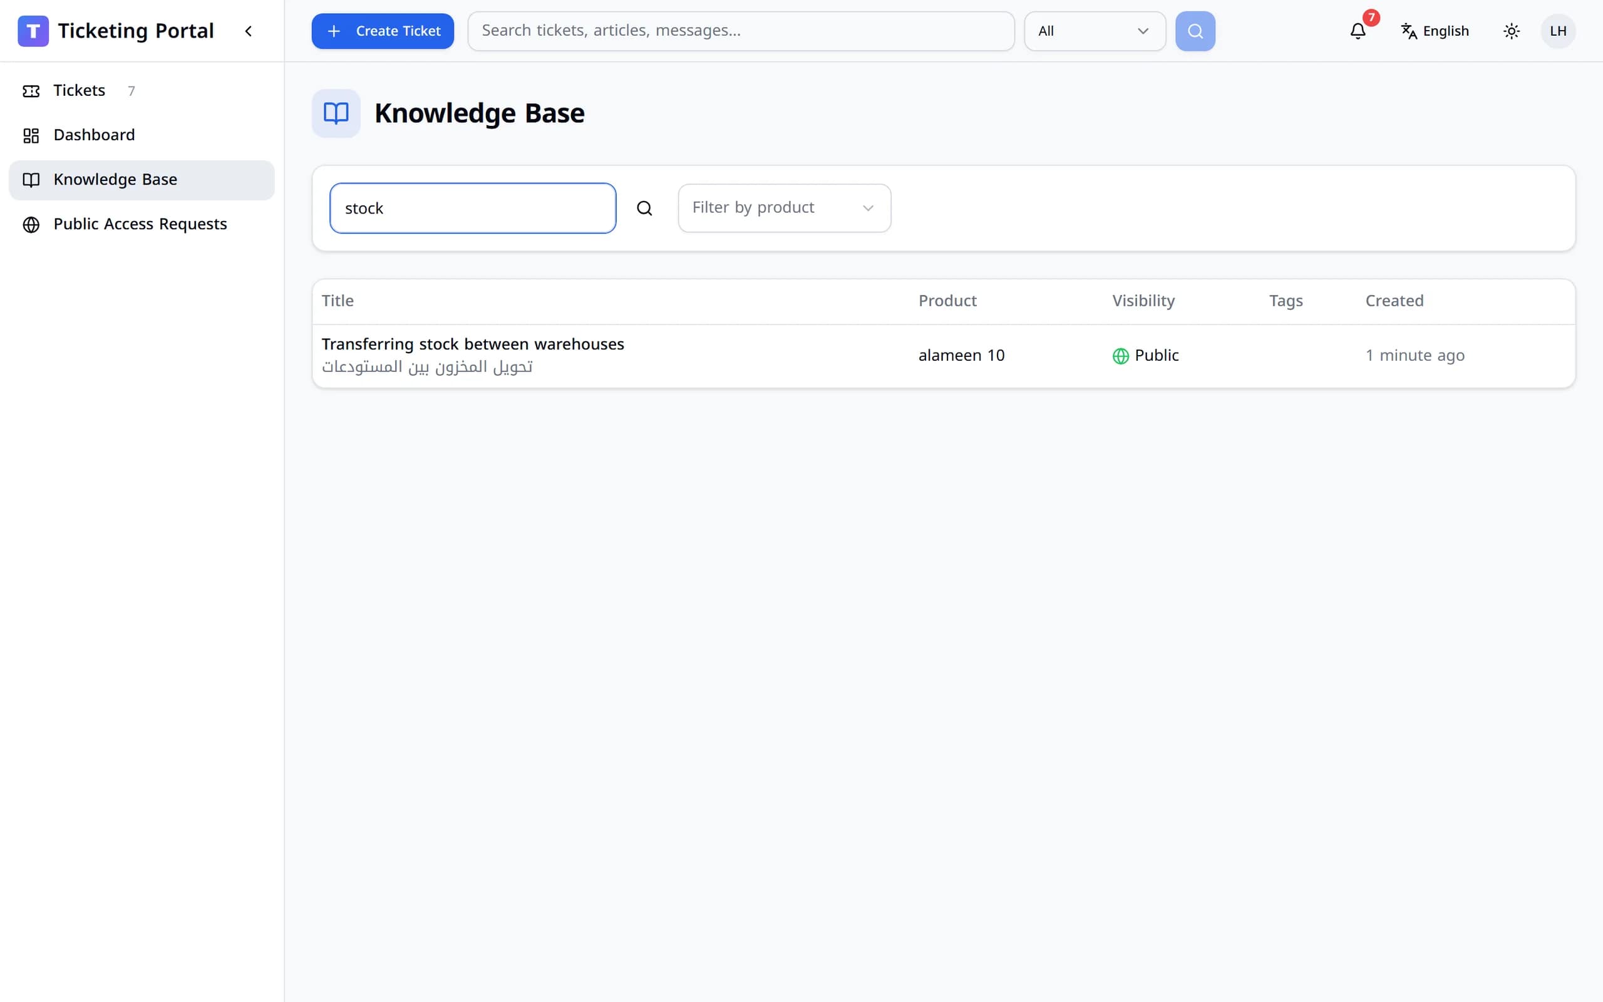This screenshot has height=1002, width=1603.
Task: Click the 1 minute ago created cell
Action: (1415, 356)
